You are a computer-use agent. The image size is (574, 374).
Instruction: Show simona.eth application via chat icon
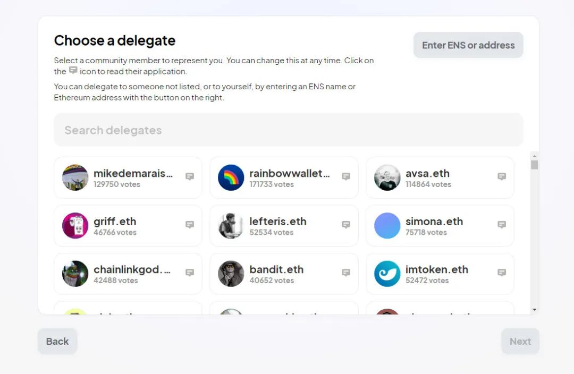click(x=502, y=225)
